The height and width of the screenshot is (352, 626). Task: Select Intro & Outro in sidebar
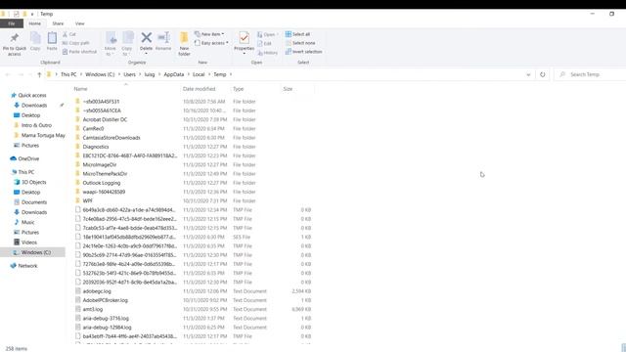36,125
